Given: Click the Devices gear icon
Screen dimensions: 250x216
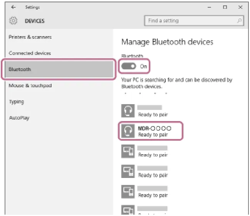Looking at the screenshot, I should pos(13,21).
